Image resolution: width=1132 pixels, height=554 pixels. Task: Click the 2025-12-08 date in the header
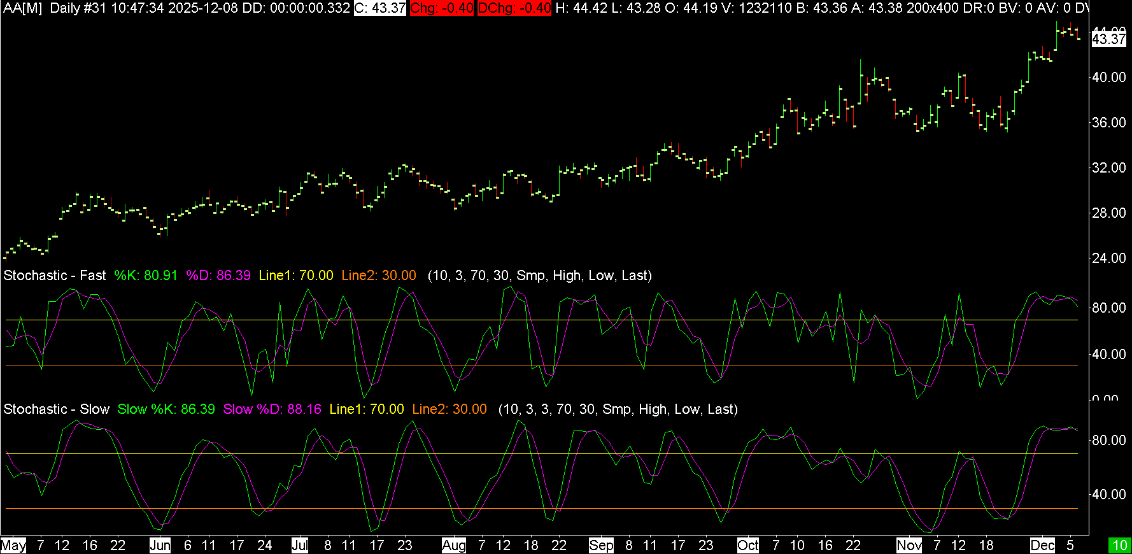(x=204, y=8)
